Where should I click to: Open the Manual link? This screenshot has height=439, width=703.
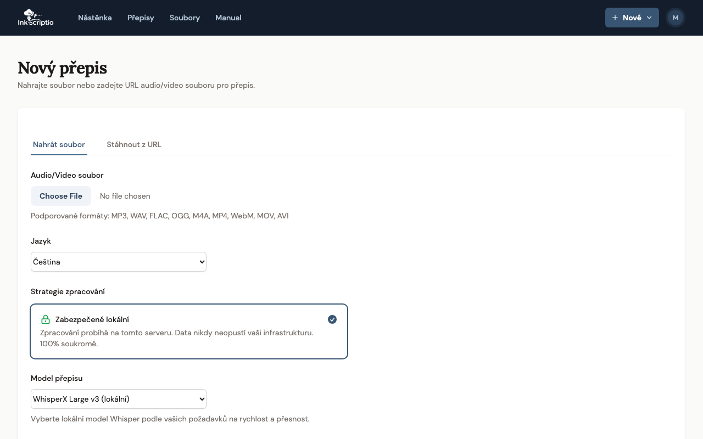point(228,18)
